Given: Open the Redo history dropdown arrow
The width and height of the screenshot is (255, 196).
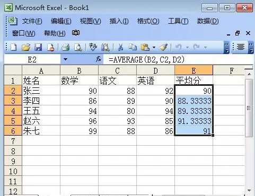Looking at the screenshot, I should [205, 47].
